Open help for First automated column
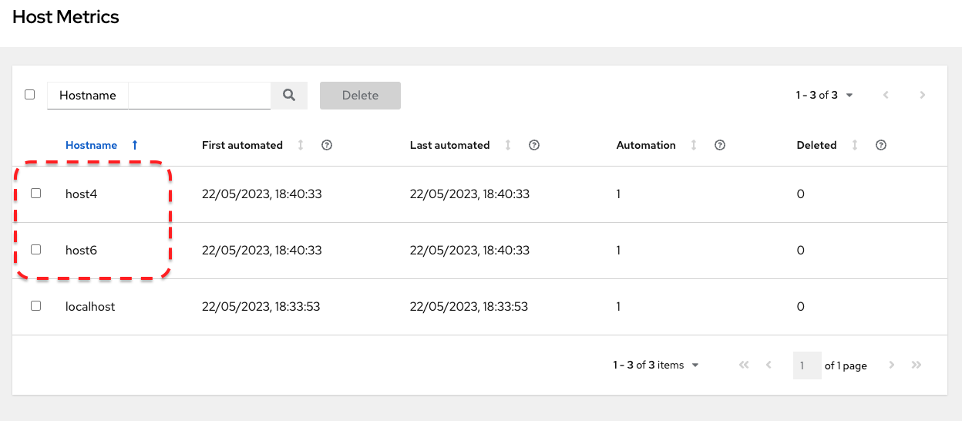Viewport: 962px width, 421px height. point(327,145)
